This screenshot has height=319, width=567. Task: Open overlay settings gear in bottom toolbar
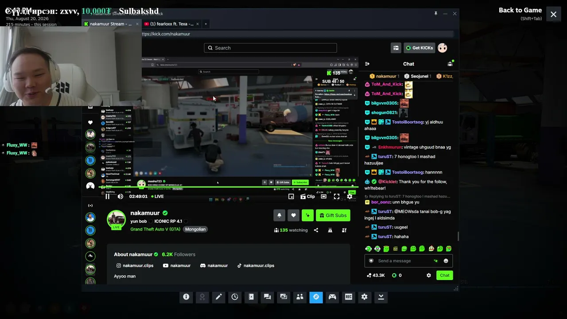pyautogui.click(x=365, y=297)
